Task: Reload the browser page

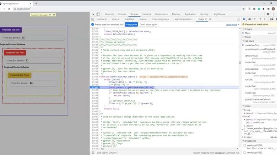Action: coord(9,9)
